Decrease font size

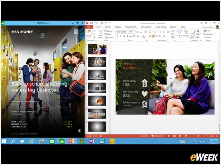pos(141,32)
